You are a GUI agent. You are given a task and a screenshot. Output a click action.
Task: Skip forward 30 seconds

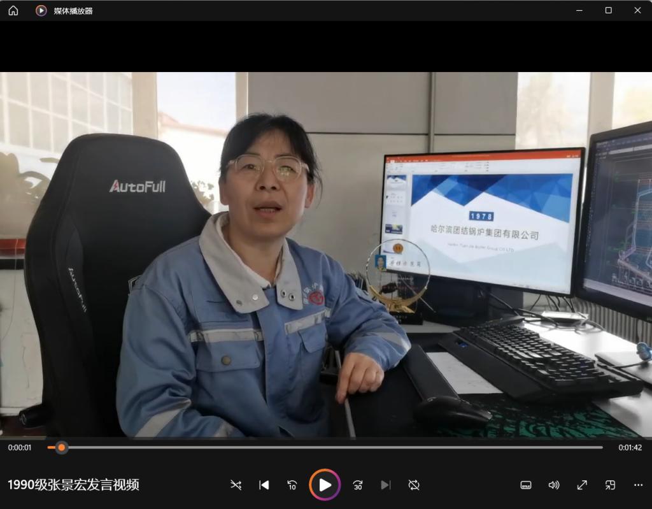click(x=358, y=485)
